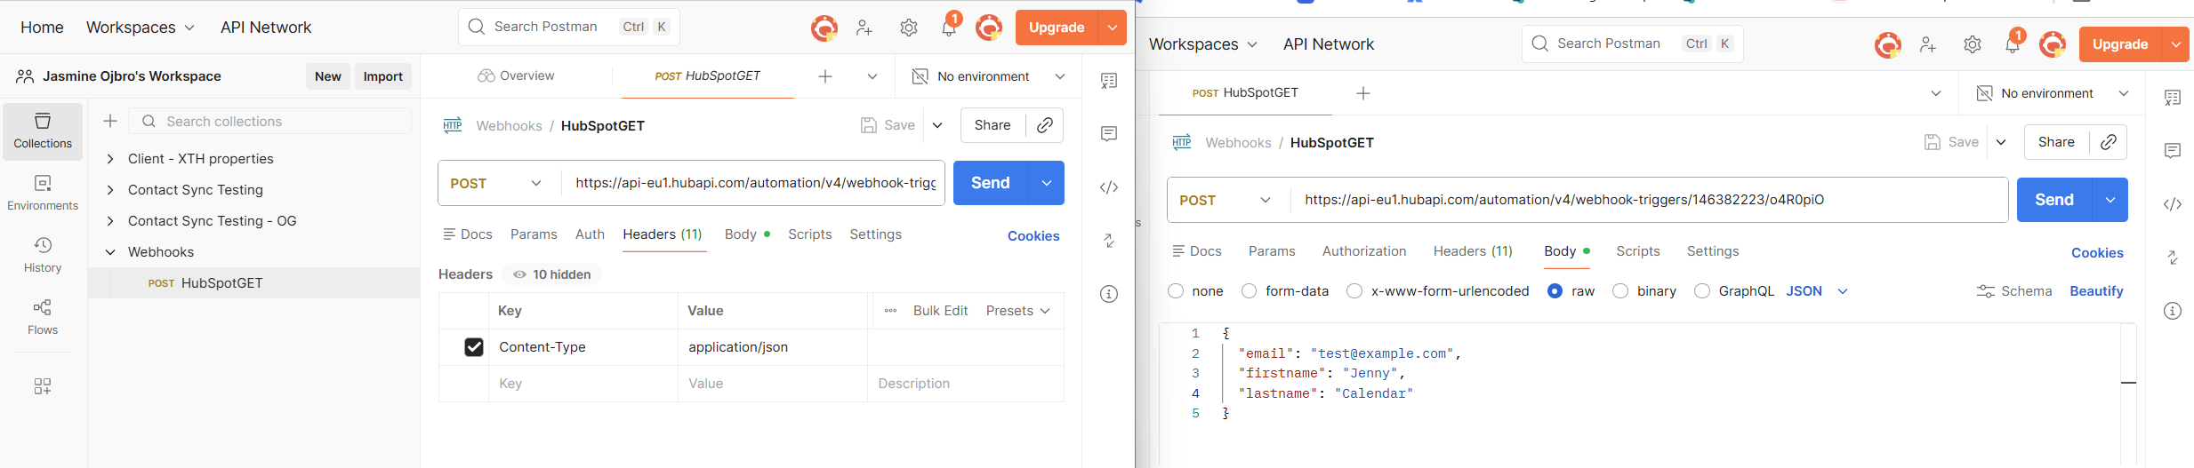The image size is (2194, 468).
Task: Show the 10 hidden headers
Action: [552, 274]
